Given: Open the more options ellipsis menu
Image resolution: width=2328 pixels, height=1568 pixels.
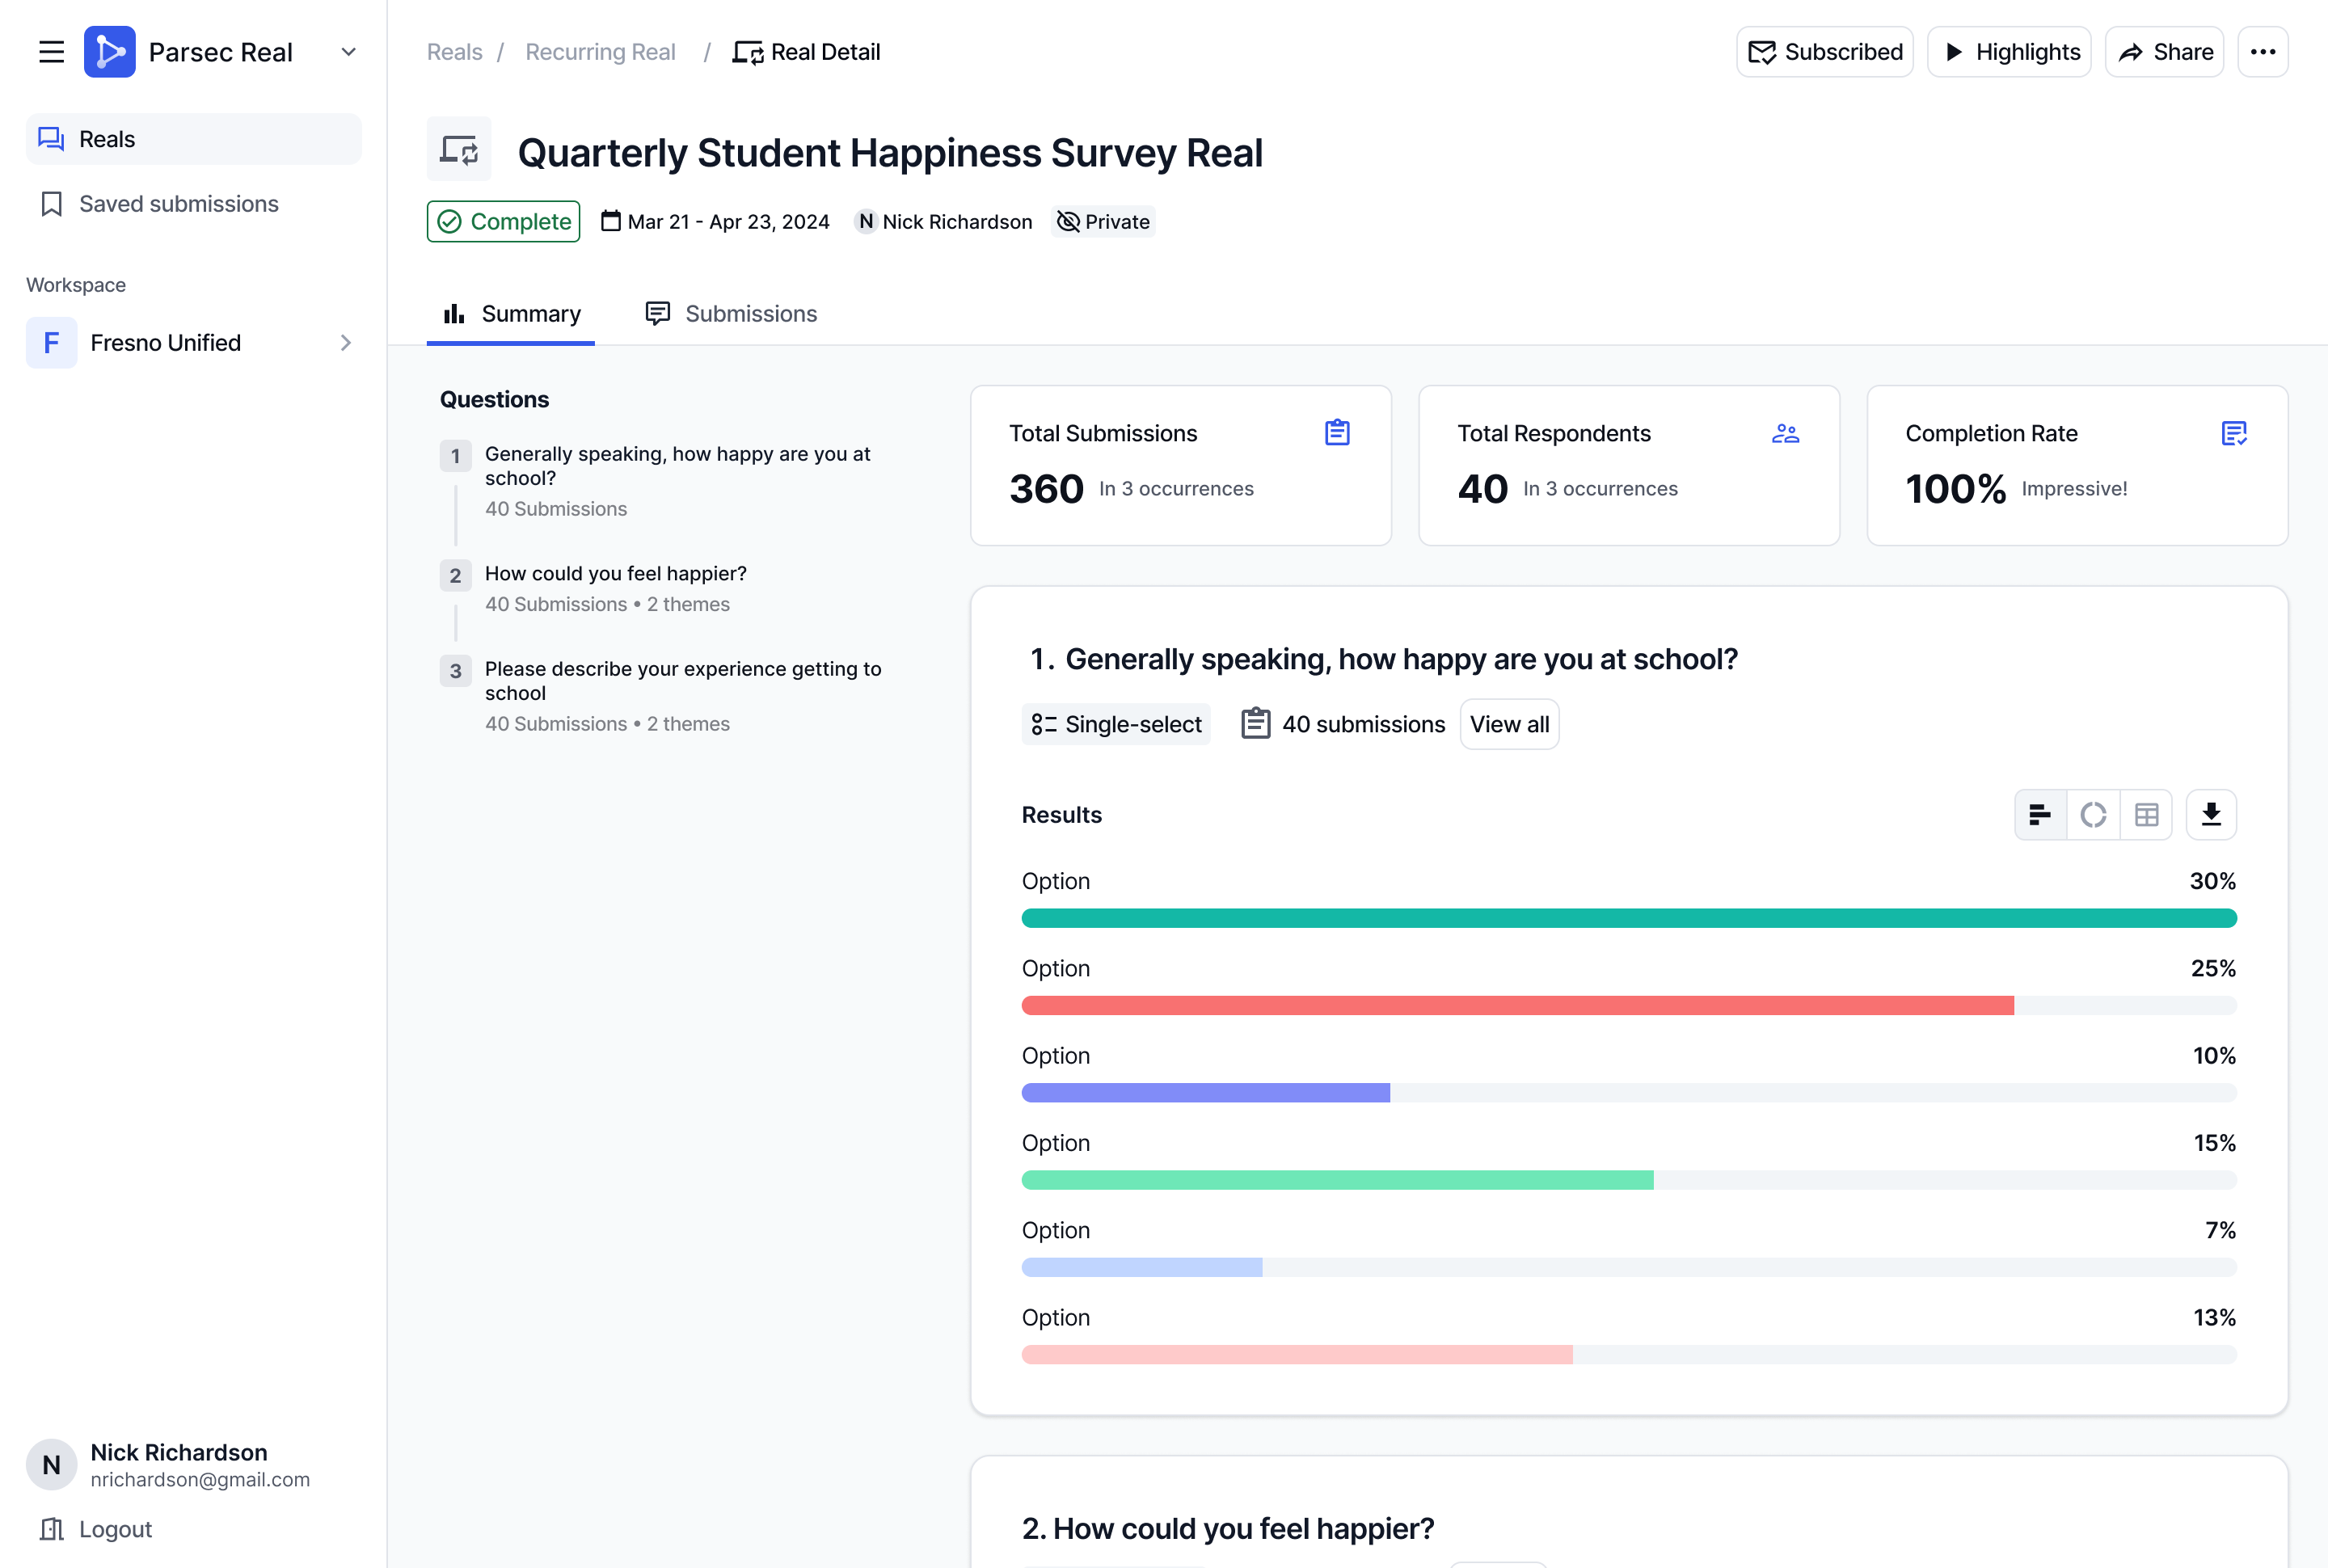Looking at the screenshot, I should pos(2262,52).
